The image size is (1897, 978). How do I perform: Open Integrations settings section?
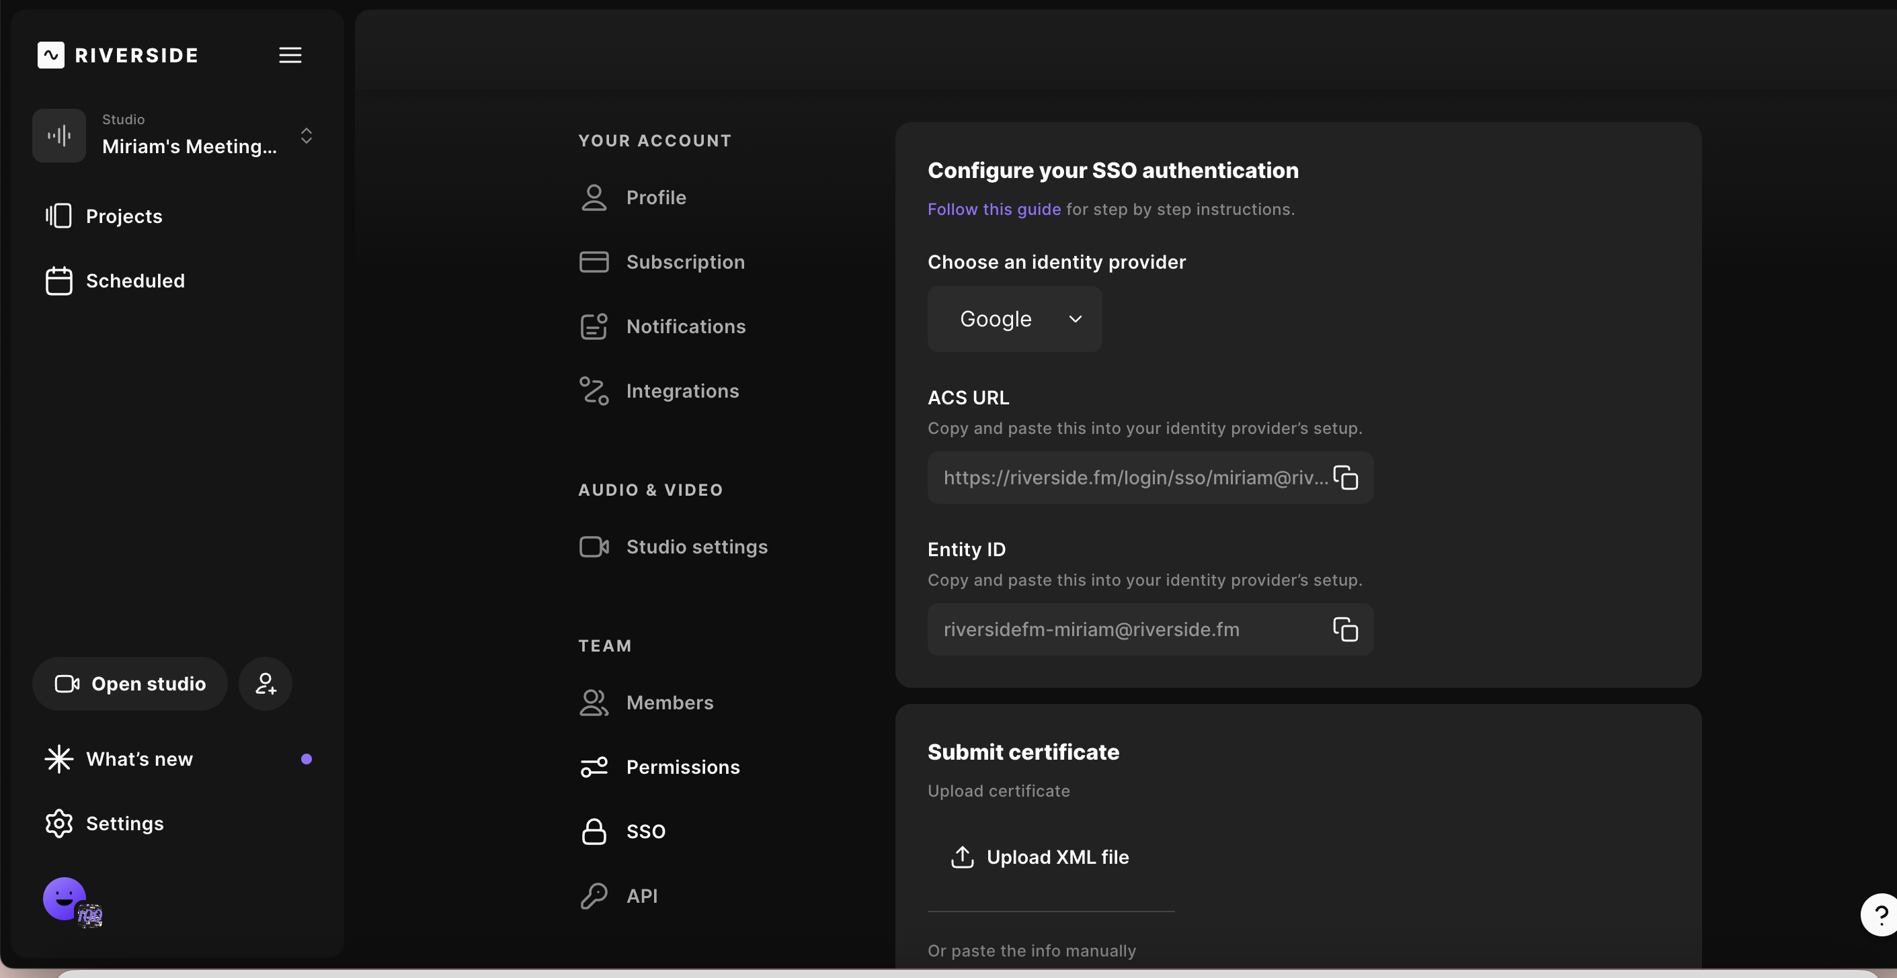(x=682, y=391)
